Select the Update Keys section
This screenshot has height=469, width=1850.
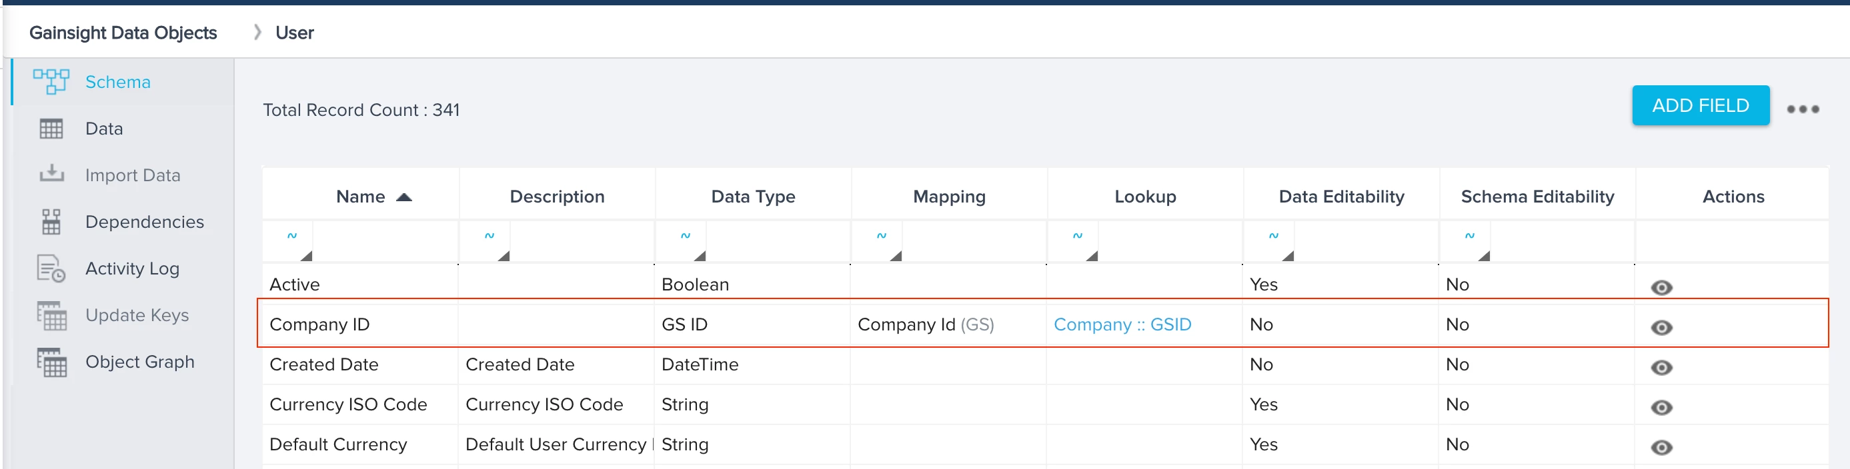tap(123, 316)
